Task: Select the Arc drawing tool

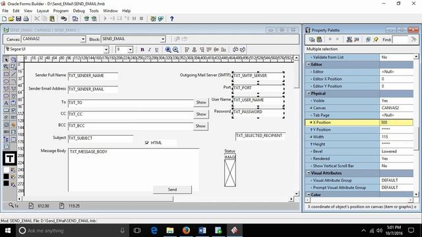Action: [13, 81]
